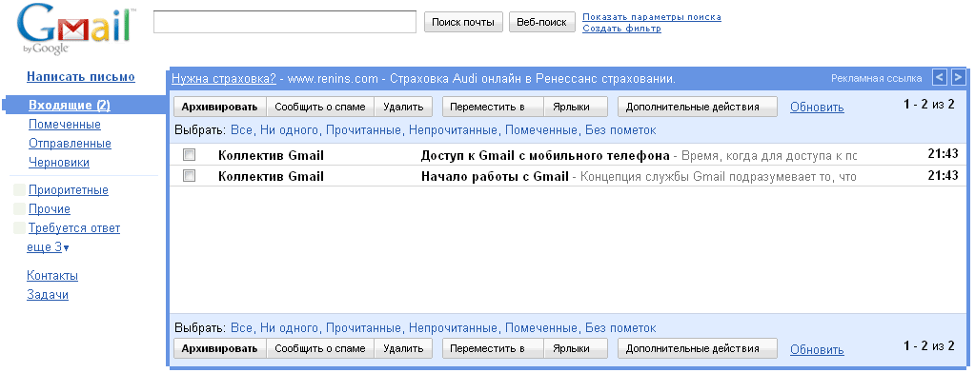Viewport: 975px width, 373px height.
Task: Open the Прочие label
Action: point(50,209)
